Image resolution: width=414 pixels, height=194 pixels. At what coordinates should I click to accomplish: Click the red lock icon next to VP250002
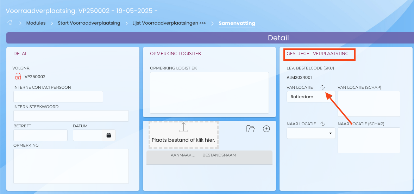18,76
